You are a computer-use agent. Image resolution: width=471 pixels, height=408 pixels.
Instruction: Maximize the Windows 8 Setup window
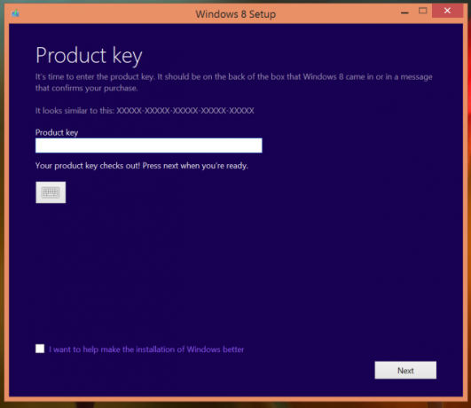click(x=422, y=12)
